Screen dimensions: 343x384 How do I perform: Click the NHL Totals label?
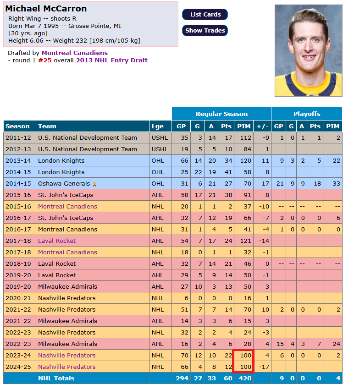click(56, 379)
